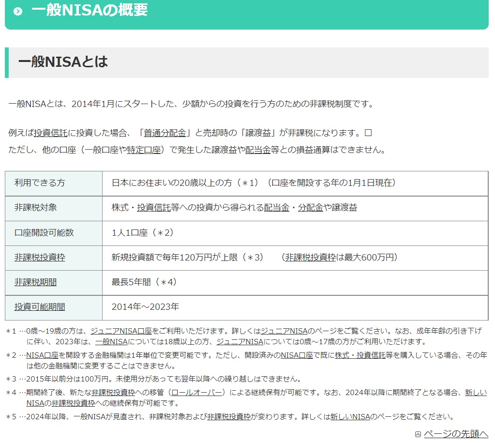This screenshot has height=443, width=495.
Task: Click the NISA口座 link starting note 2
Action: click(x=42, y=355)
